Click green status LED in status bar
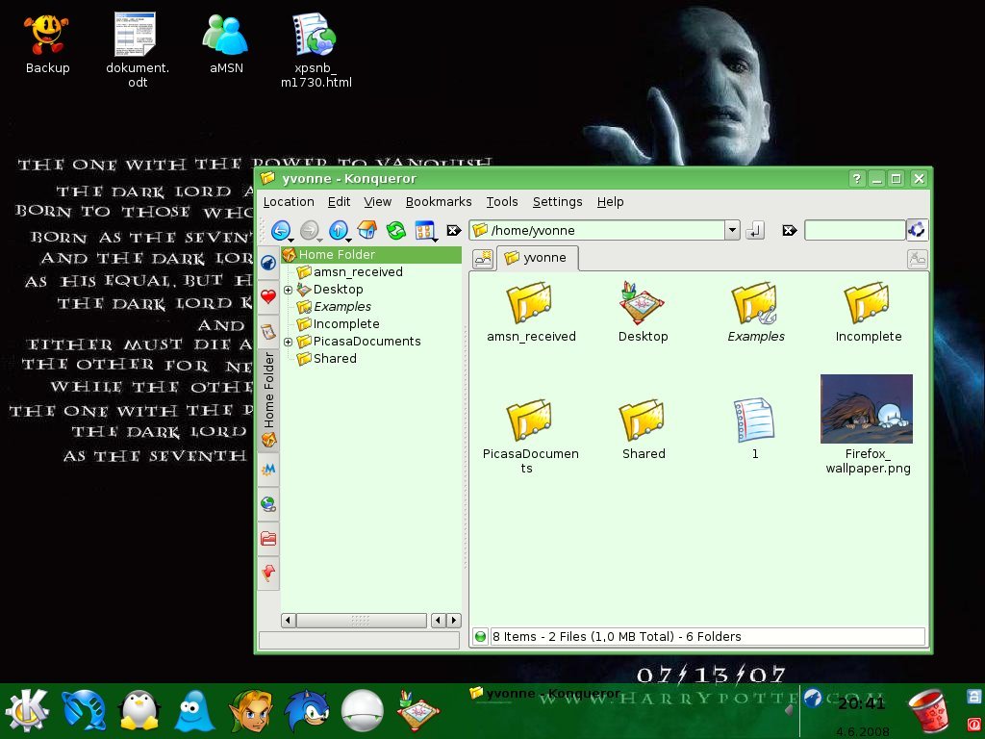Screen dimensions: 985x739 coord(481,637)
